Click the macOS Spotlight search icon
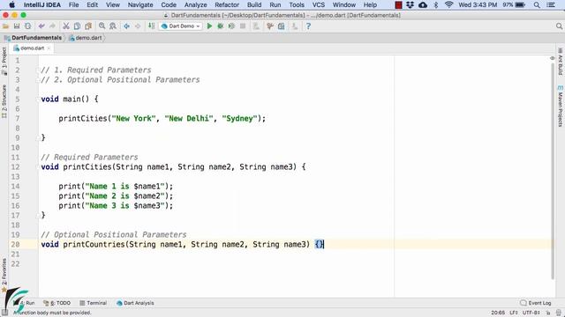The height and width of the screenshot is (317, 565). point(537,4)
